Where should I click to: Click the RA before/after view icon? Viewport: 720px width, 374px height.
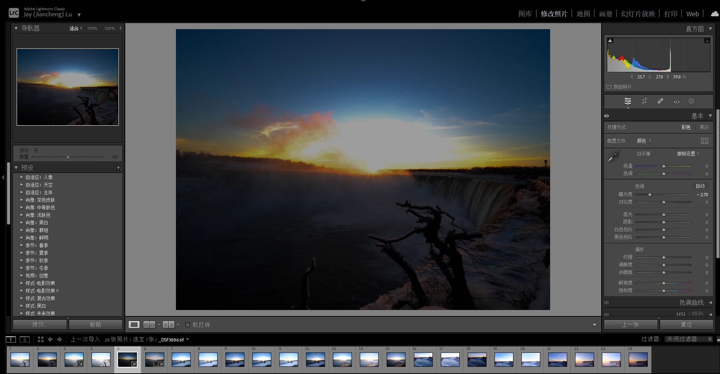click(x=149, y=325)
